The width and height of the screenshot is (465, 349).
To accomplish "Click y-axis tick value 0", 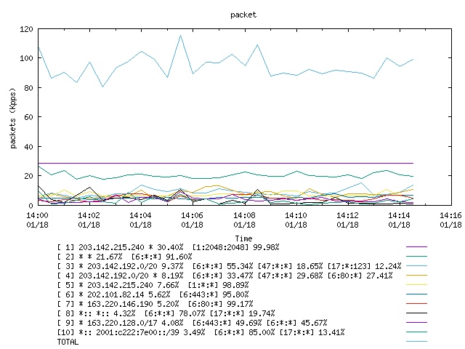I will coord(31,205).
